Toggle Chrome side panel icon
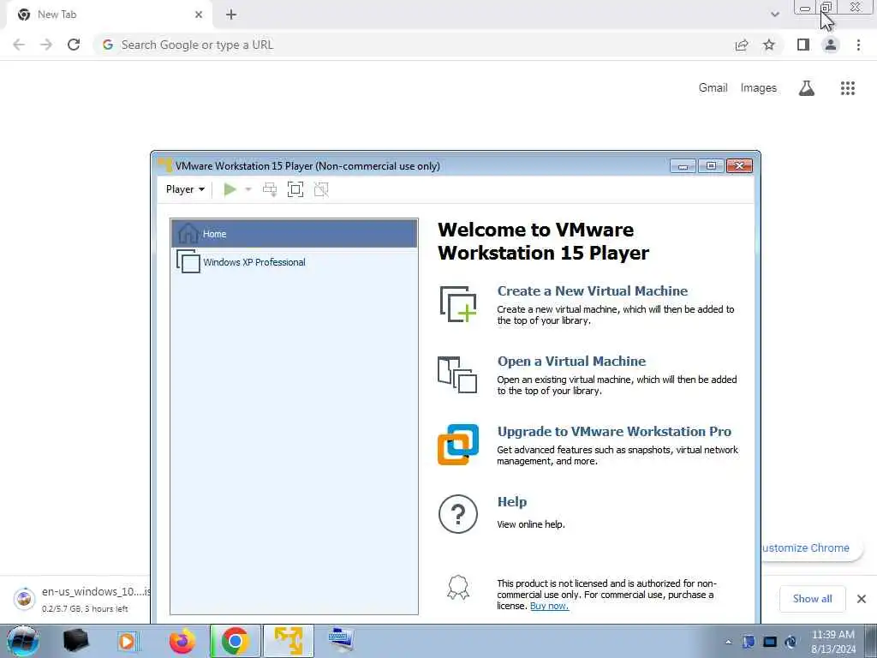 (x=803, y=45)
